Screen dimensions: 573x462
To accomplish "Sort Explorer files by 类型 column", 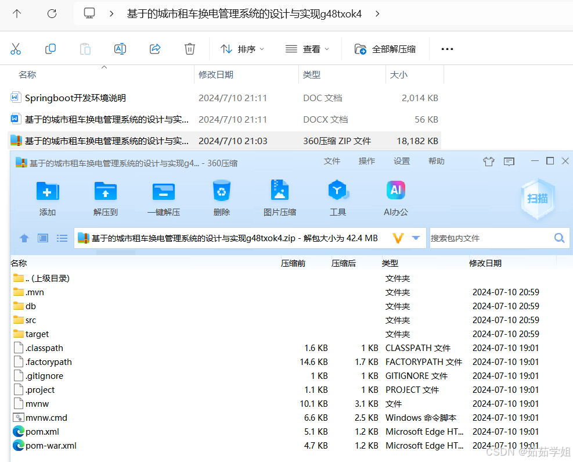I will [312, 74].
